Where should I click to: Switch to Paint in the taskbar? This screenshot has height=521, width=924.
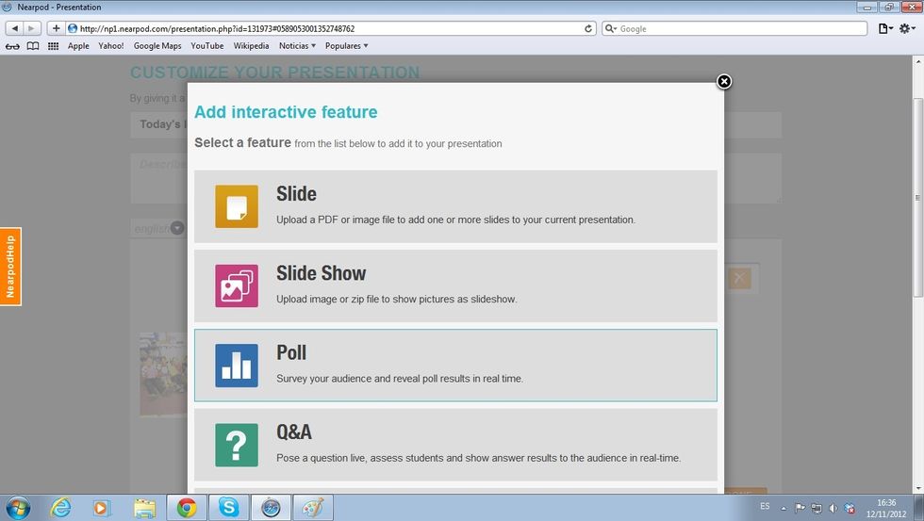[313, 508]
